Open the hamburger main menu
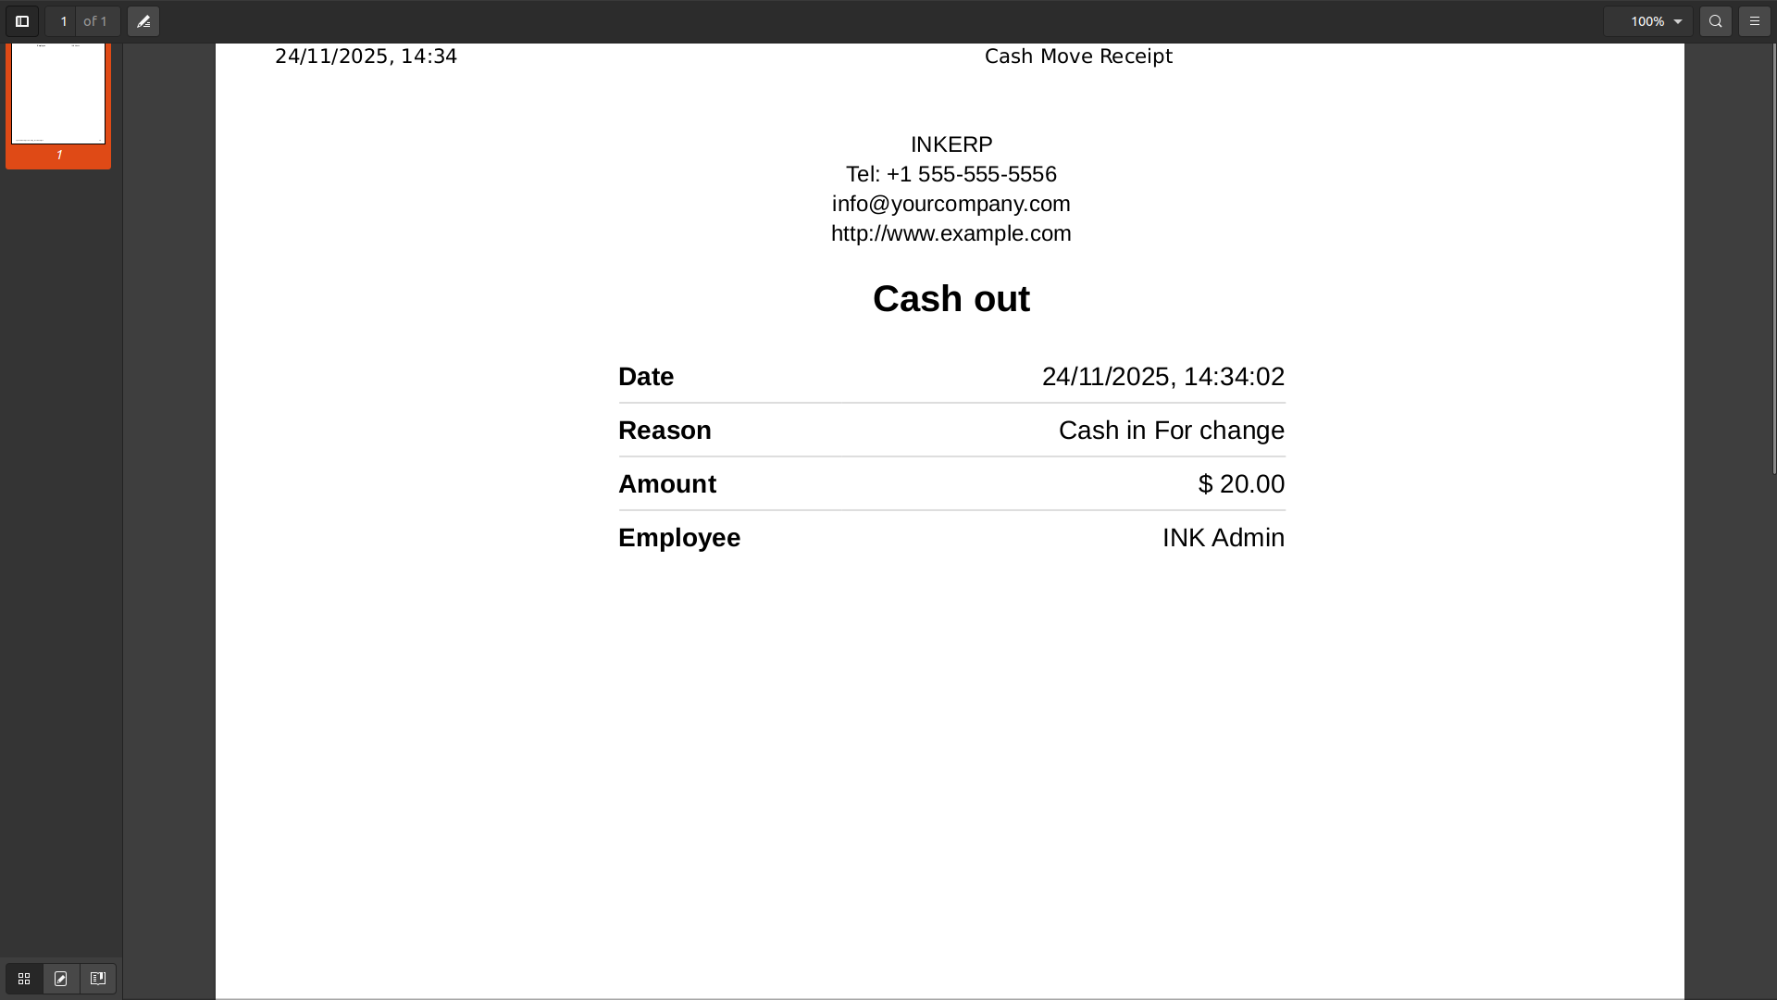This screenshot has height=1000, width=1777. tap(1755, 21)
